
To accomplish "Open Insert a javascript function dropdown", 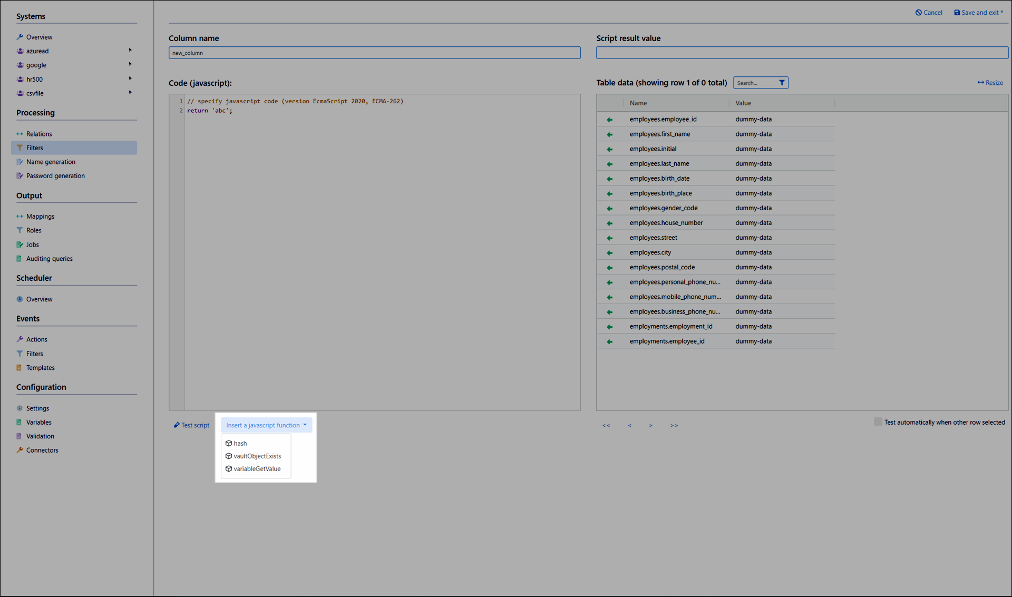I will click(266, 425).
